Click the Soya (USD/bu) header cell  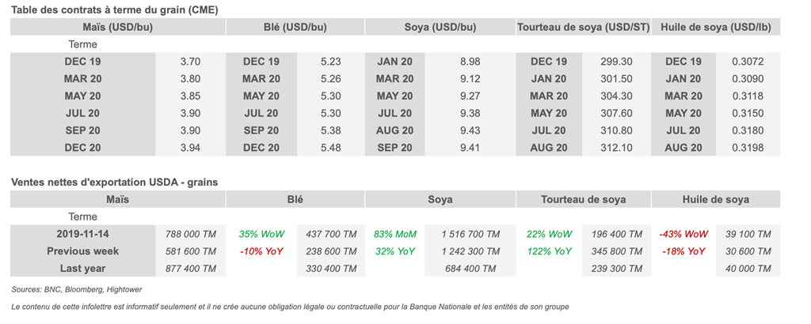[x=440, y=27]
